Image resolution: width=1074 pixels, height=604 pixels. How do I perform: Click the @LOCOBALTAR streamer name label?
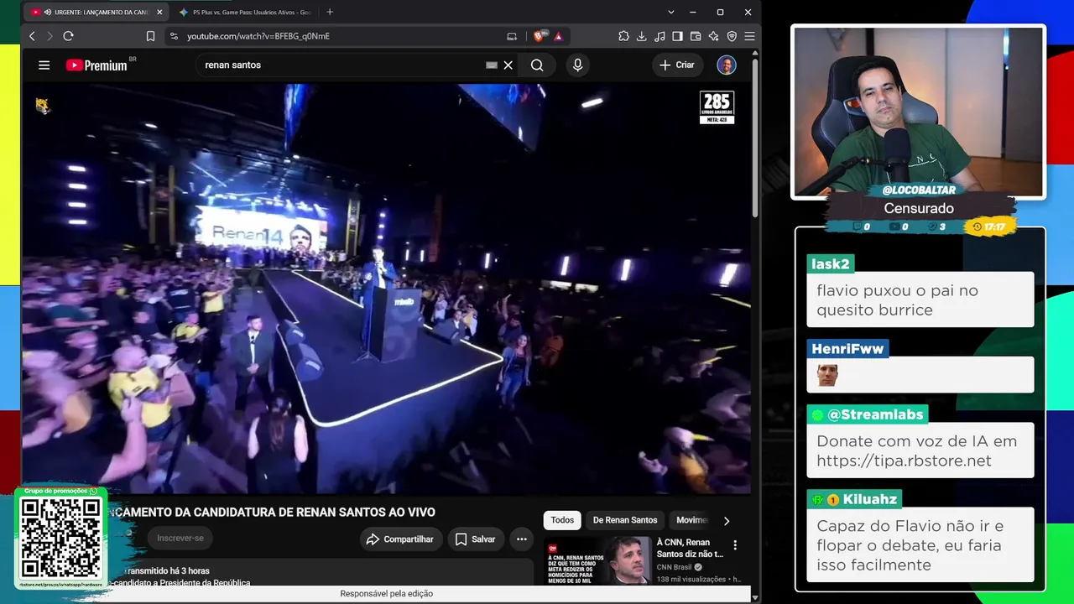(x=919, y=190)
